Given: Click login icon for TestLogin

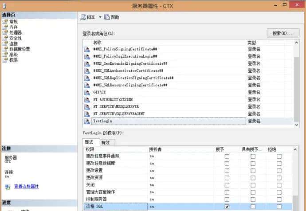Looking at the screenshot, I should tap(87, 121).
